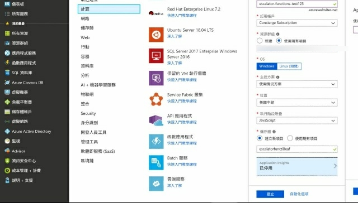
Task: Select the 使用現有項目 resource group radio
Action: point(279,41)
